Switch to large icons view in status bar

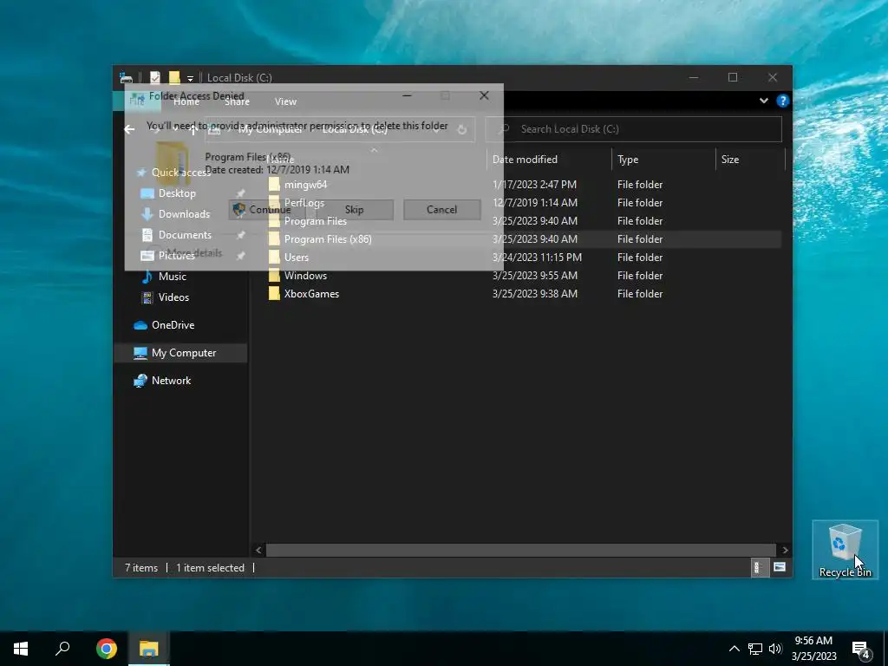point(780,567)
